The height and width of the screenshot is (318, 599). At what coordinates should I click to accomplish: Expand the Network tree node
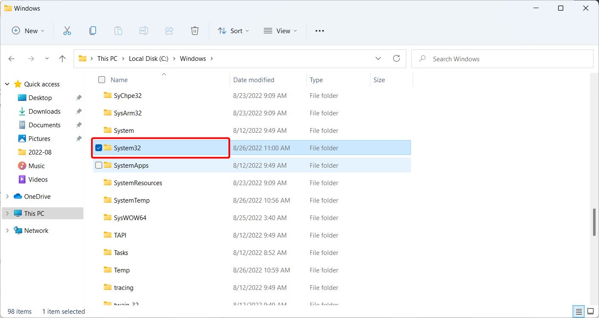tap(7, 231)
